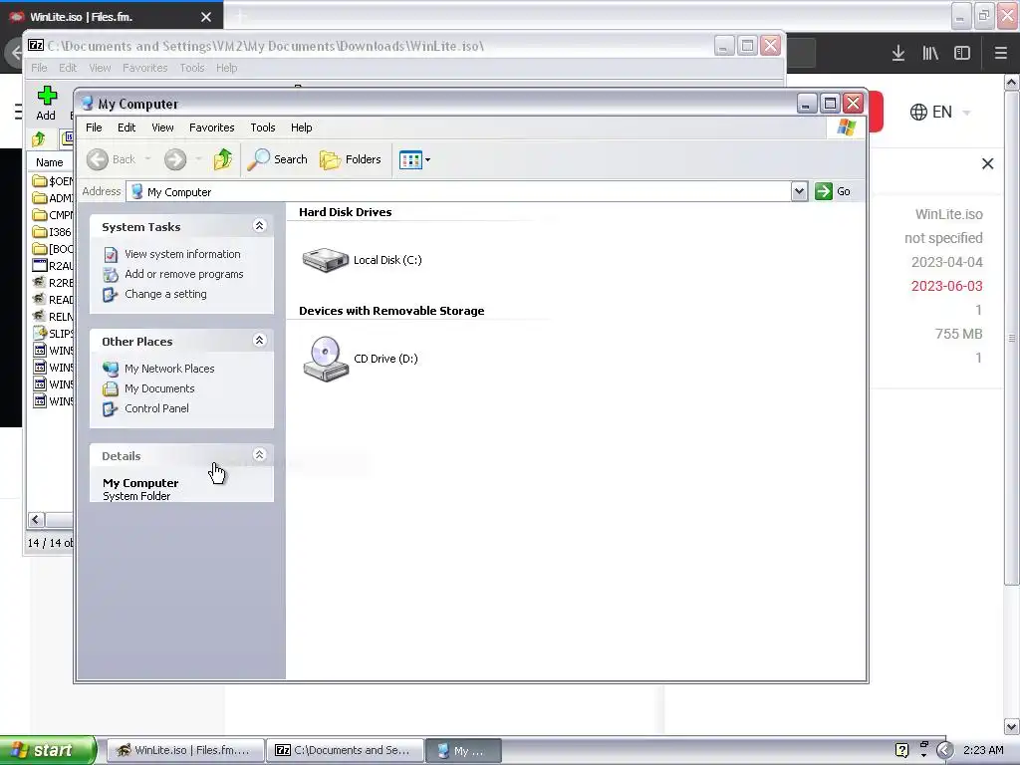Open the Search pane
The height and width of the screenshot is (765, 1020).
click(x=277, y=159)
